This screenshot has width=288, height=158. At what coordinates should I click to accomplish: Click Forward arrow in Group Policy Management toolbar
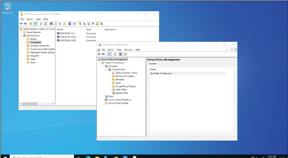(x=103, y=54)
